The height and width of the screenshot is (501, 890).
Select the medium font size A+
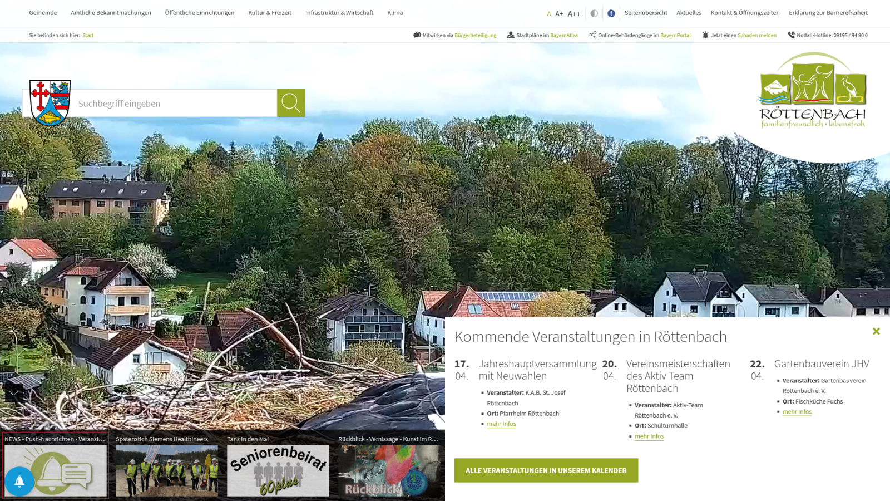click(559, 14)
